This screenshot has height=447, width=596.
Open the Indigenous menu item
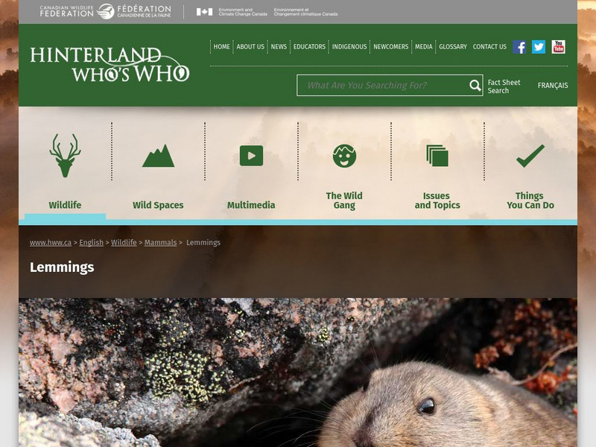349,47
